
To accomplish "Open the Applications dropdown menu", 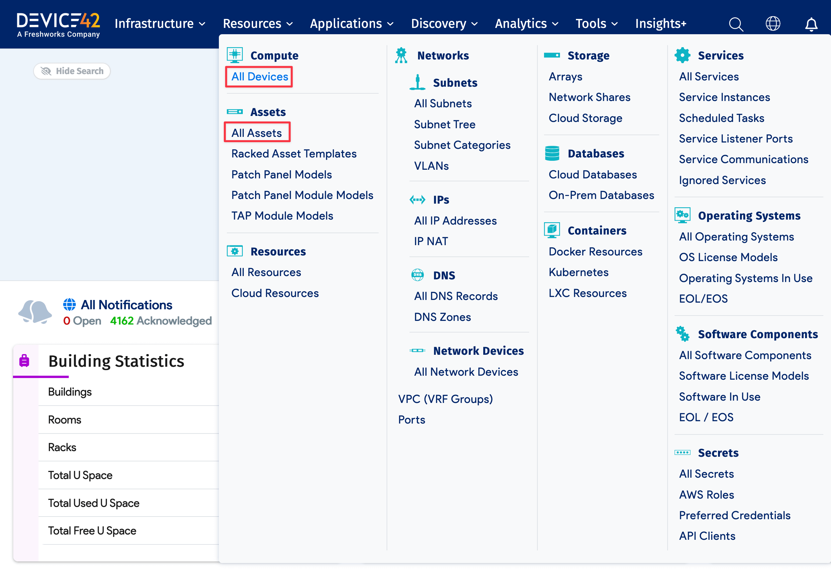I will [351, 24].
